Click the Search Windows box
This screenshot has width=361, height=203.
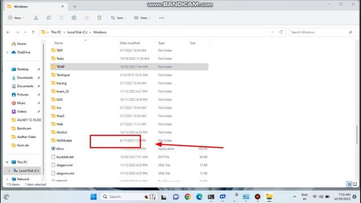[x=322, y=32]
